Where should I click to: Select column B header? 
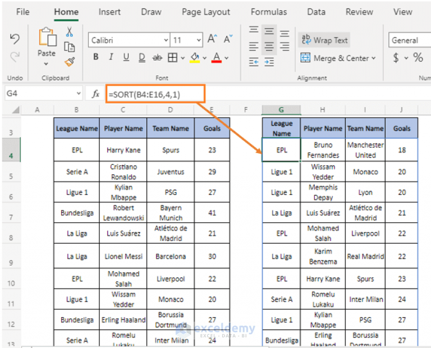coord(76,110)
